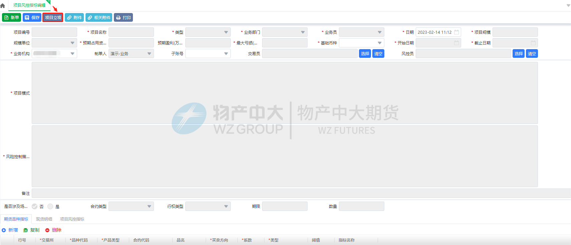Screen dimensions: 571x245
Task: Click the 产品类型 column header
Action: 111,240
